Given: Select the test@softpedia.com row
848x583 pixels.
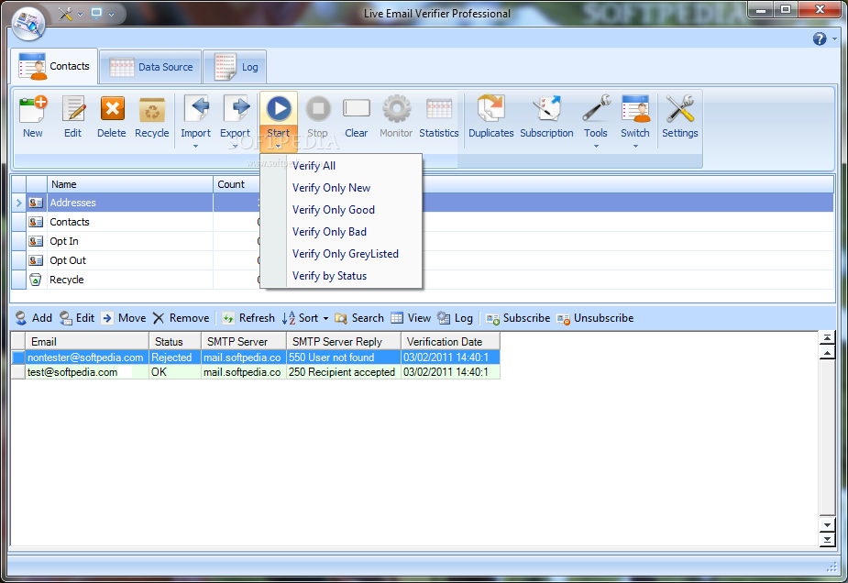Looking at the screenshot, I should click(255, 372).
